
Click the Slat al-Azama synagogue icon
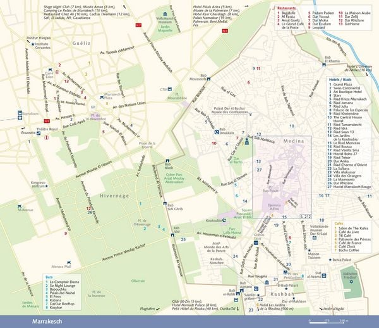tap(324, 275)
